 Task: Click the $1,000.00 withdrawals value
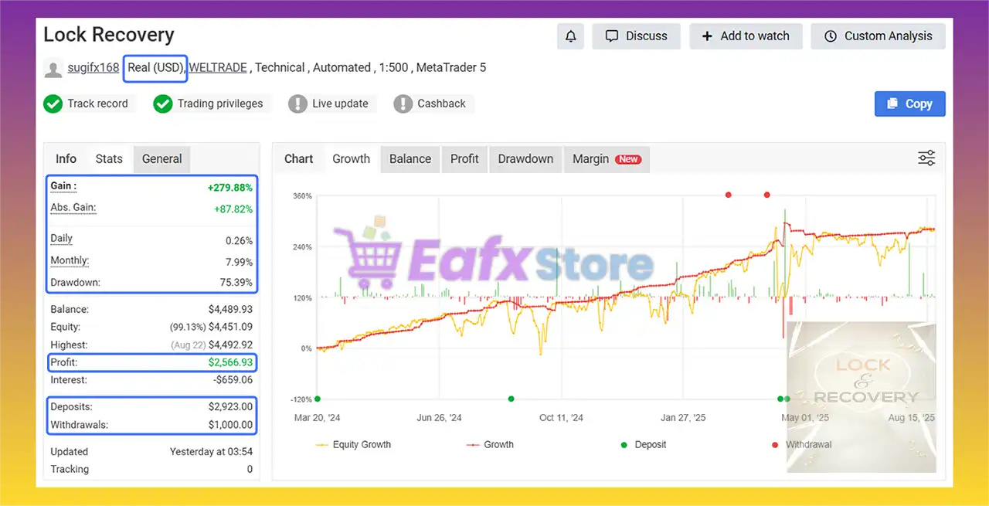[x=230, y=424]
